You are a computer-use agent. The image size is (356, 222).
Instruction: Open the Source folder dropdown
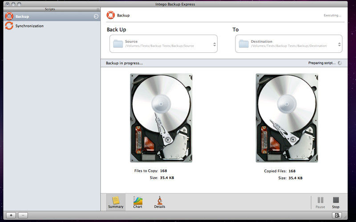tap(163, 44)
